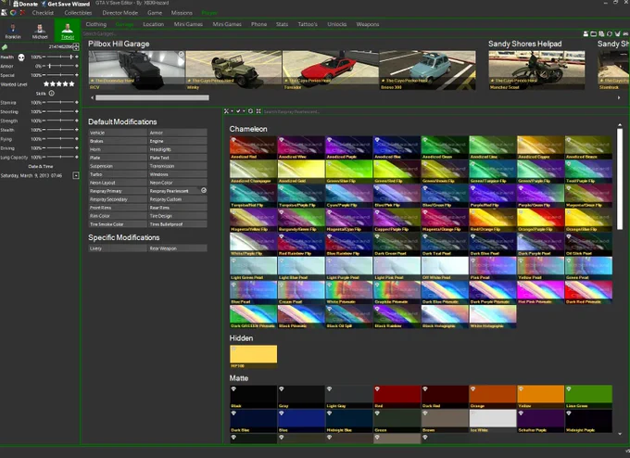The width and height of the screenshot is (630, 458).
Task: Click the color list scroll-down arrow
Action: (x=620, y=434)
